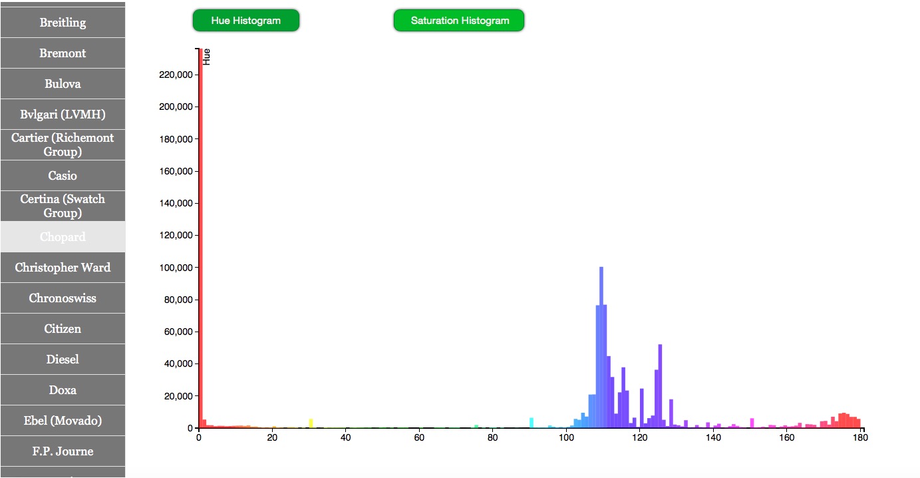Select Cartier (Richemont Group) in sidebar
Image resolution: width=920 pixels, height=478 pixels.
pos(63,144)
